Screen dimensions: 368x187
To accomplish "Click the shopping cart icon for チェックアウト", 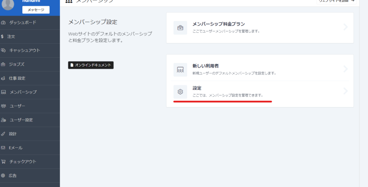I will pyautogui.click(x=4, y=162).
